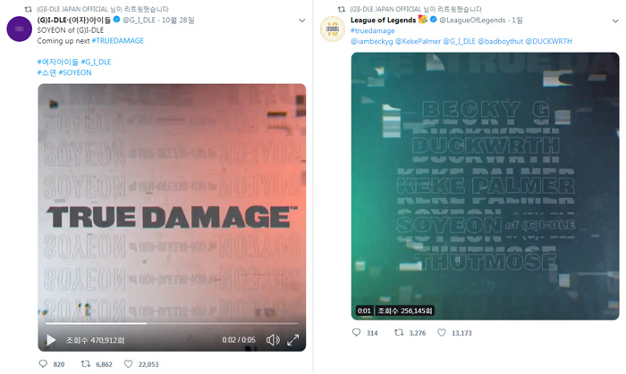Open the @DUCKWRTH profile mention
The image size is (626, 374).
coord(548,41)
